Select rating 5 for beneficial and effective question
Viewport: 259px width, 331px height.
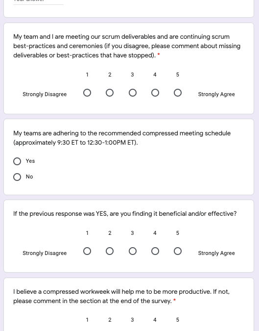tap(178, 251)
